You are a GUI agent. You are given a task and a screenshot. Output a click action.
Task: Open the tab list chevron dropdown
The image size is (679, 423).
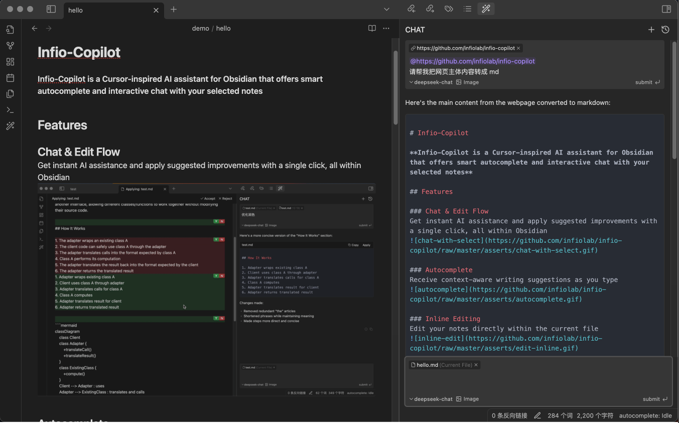coord(386,9)
